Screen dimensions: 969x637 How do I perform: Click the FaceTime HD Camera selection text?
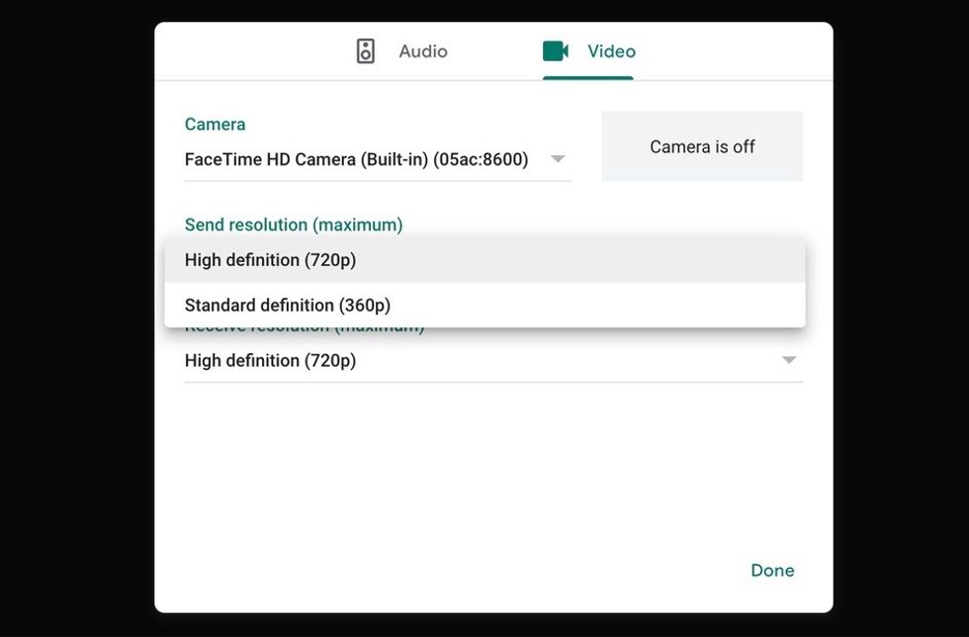pos(356,159)
